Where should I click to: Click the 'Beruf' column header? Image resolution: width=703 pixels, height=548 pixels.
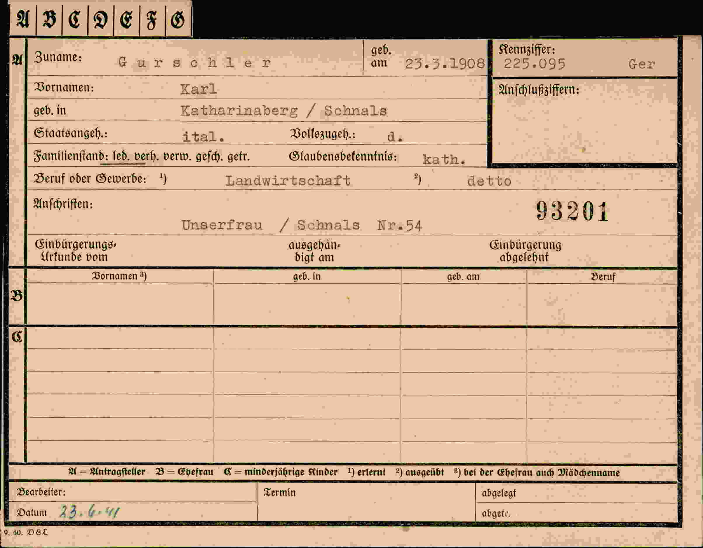tap(603, 277)
